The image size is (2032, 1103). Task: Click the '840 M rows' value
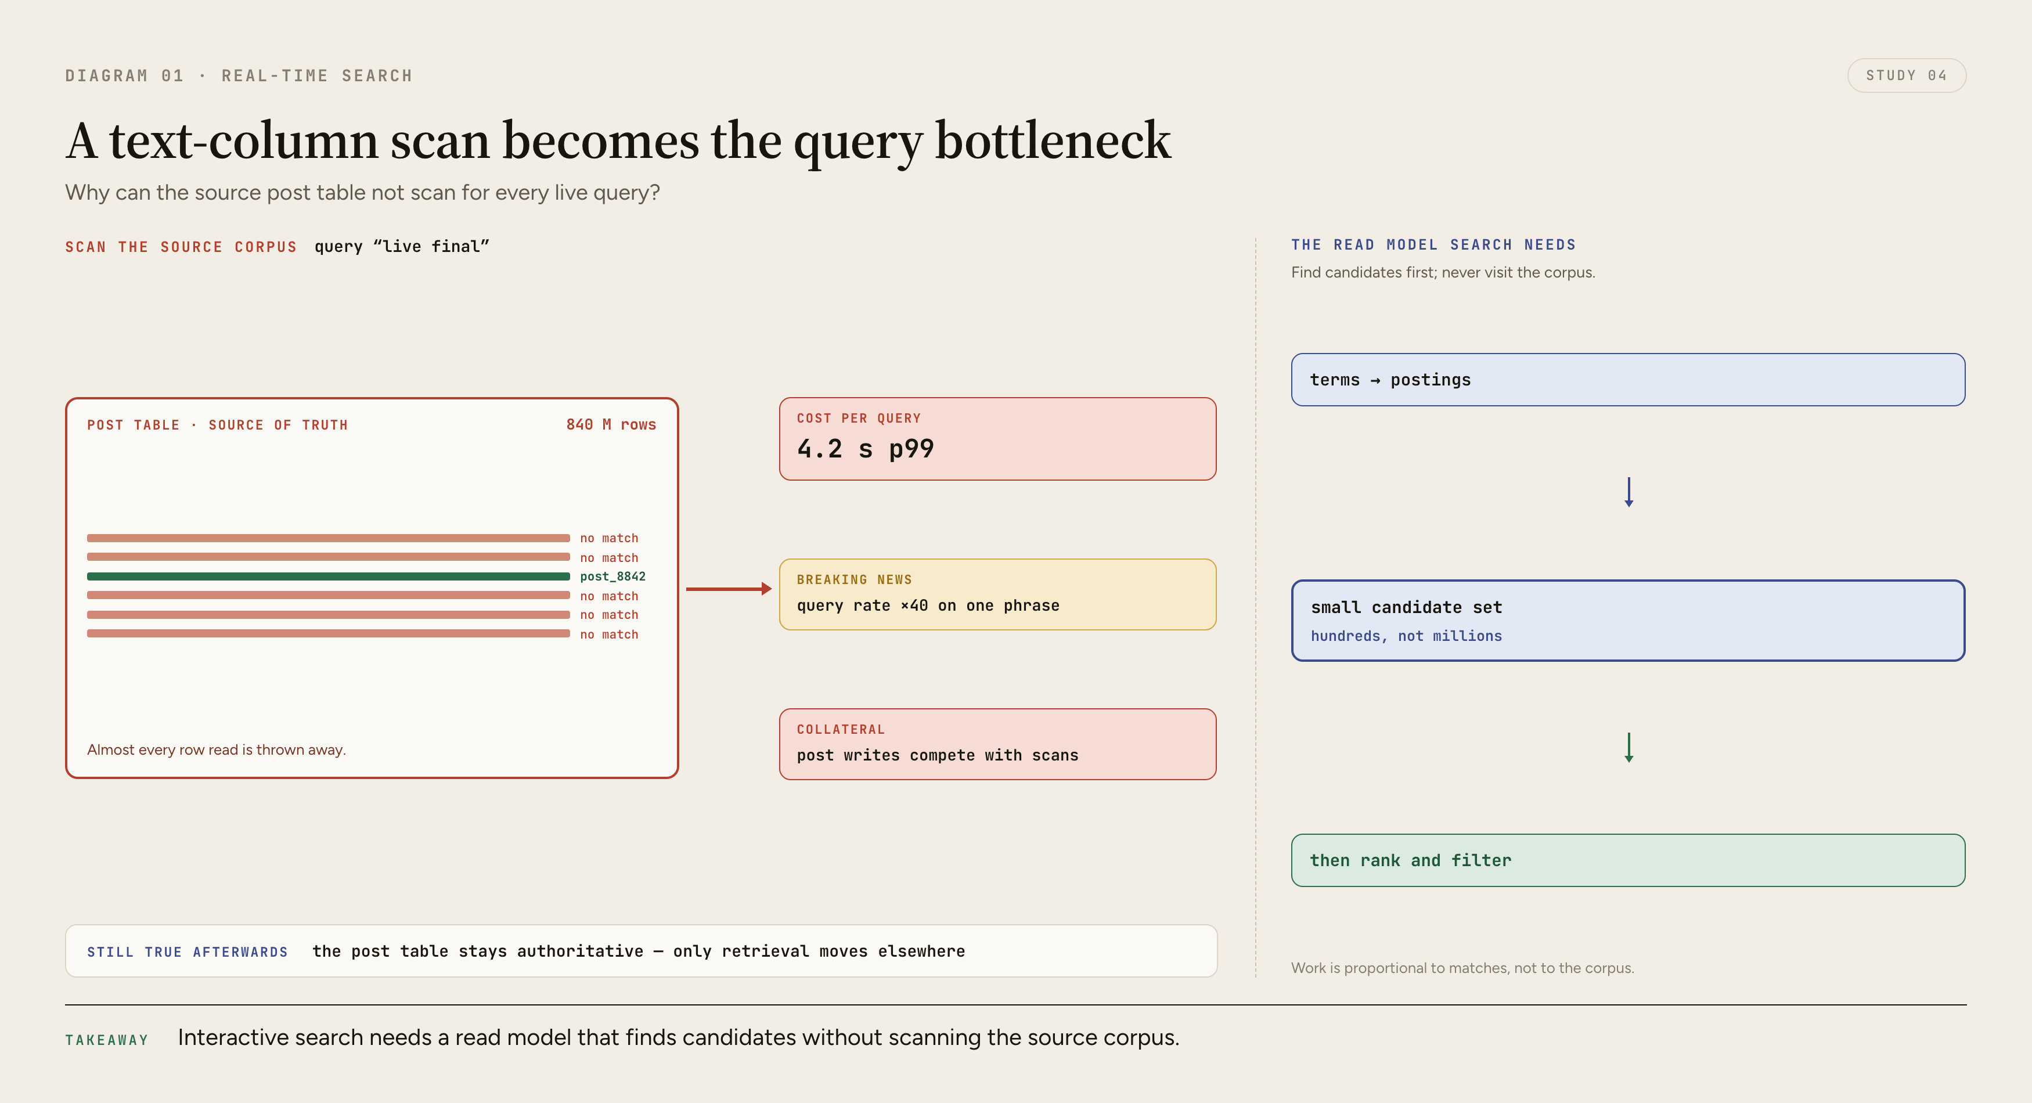click(x=611, y=424)
